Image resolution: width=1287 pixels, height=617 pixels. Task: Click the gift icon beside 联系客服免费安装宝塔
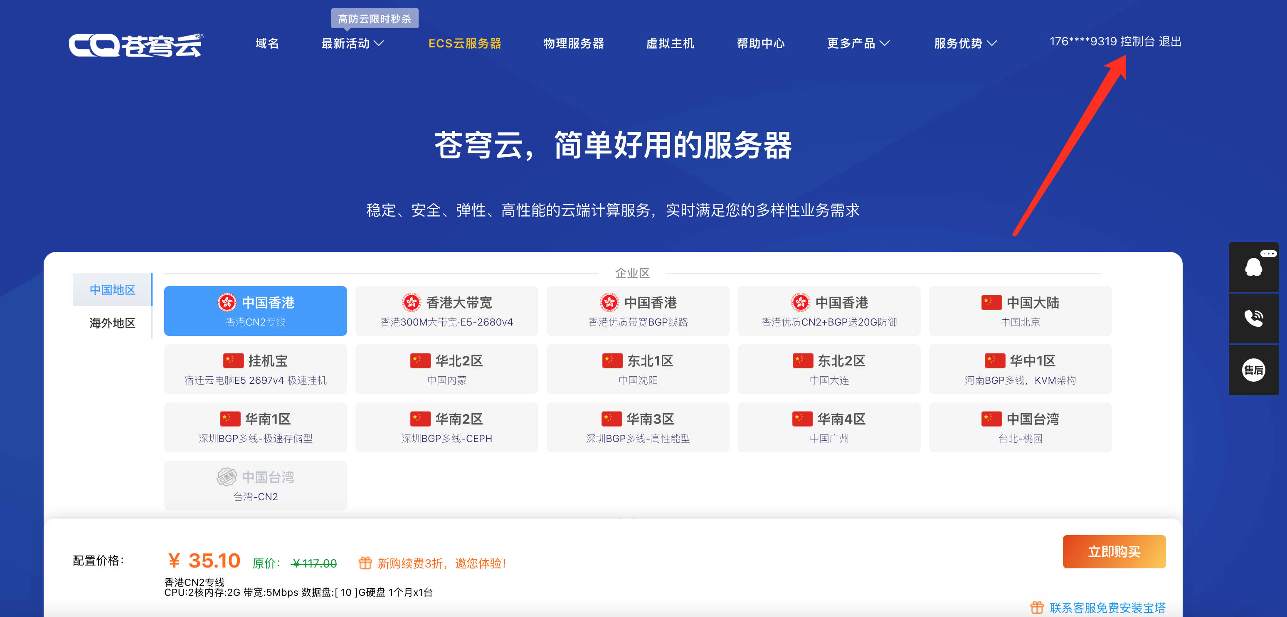tap(1037, 607)
